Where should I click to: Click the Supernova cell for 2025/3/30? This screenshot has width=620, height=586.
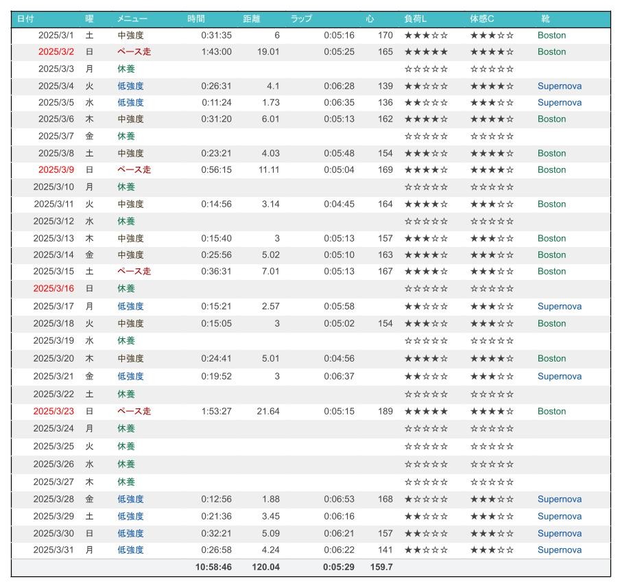tap(560, 533)
